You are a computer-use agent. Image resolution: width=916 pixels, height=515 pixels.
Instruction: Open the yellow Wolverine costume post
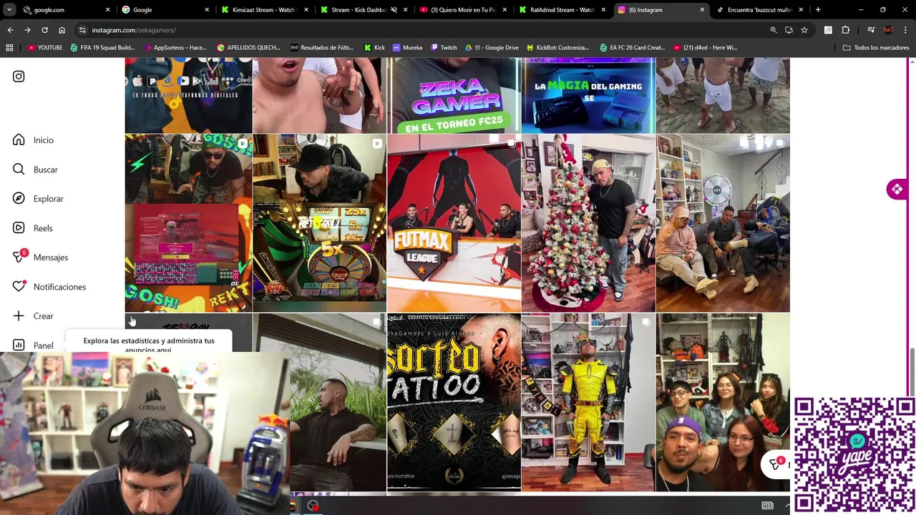[588, 402]
